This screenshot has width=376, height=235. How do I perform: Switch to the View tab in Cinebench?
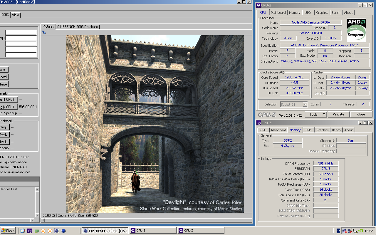click(16, 15)
